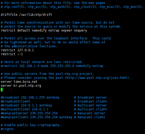Click the '#crypto' commented line
The image size is (145, 134).
pyautogui.click(x=7, y=129)
